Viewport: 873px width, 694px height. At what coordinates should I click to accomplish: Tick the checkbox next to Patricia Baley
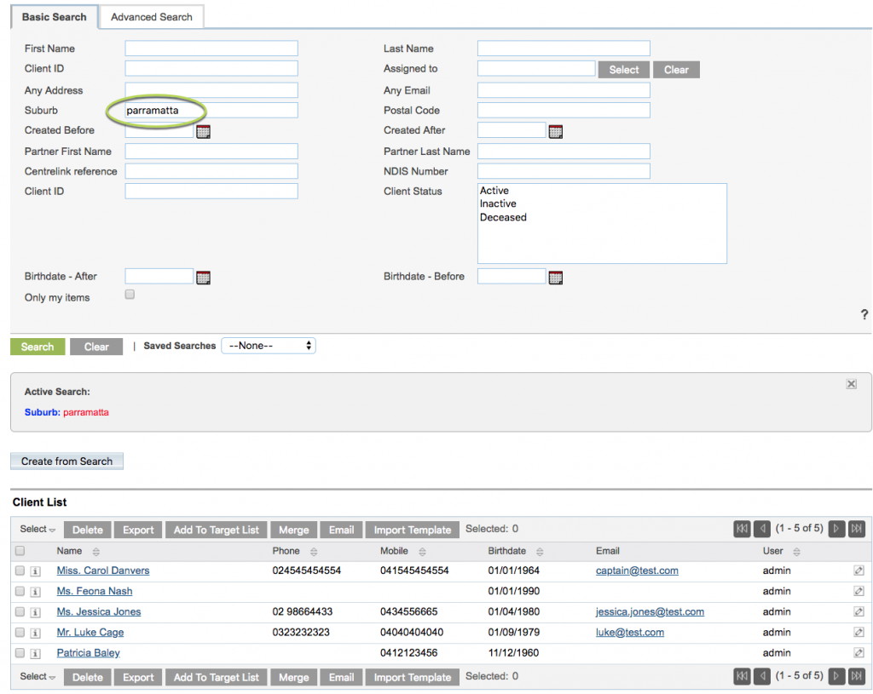[20, 652]
